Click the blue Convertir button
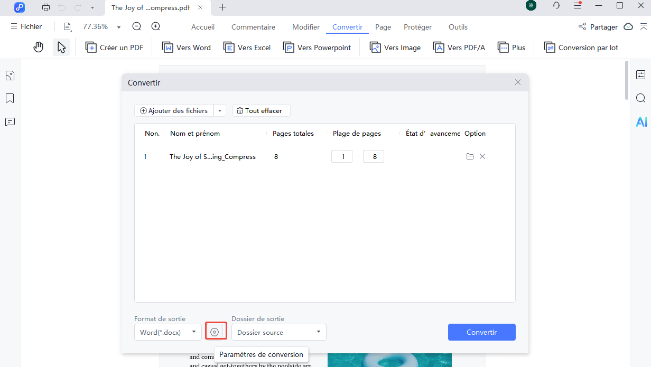Screen dimensions: 651x367 [x=481, y=332]
